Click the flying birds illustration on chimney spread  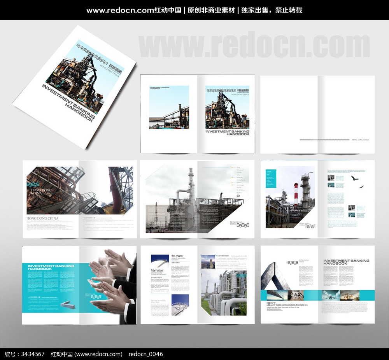[x=357, y=182]
